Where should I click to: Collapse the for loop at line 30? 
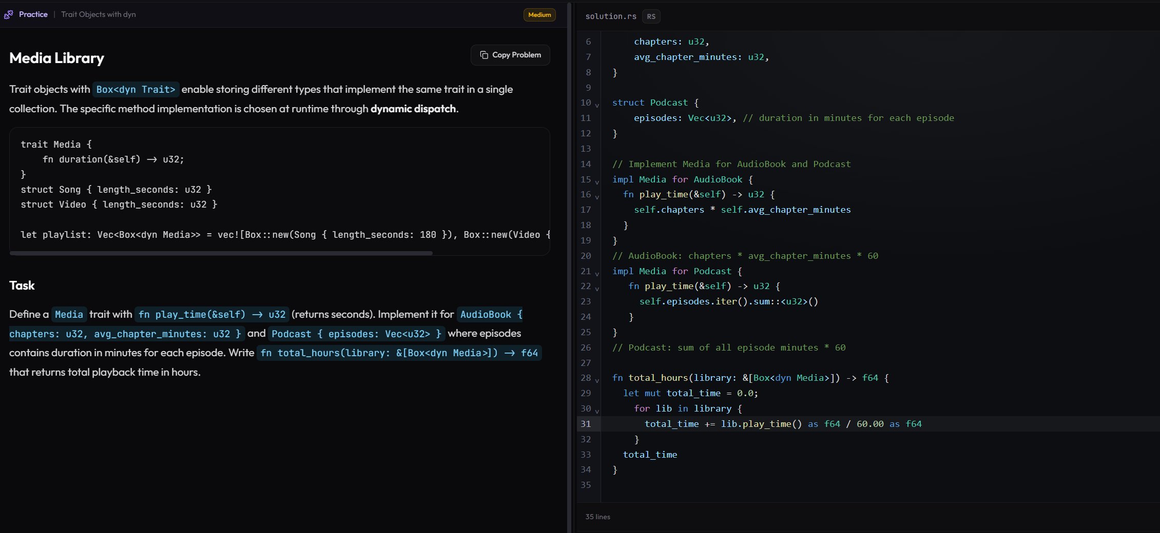click(597, 411)
